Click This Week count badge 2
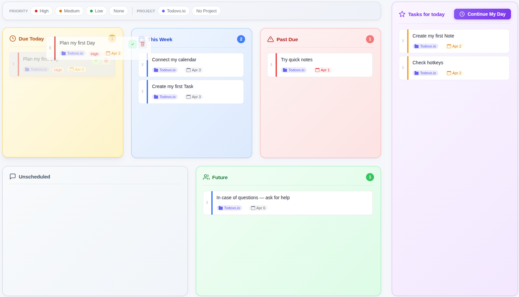This screenshot has height=297, width=519. click(241, 39)
